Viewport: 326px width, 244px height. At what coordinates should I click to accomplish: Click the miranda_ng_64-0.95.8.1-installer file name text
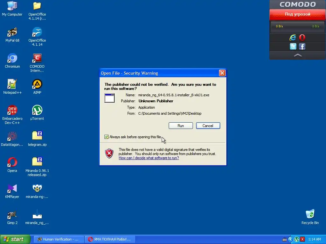(174, 95)
